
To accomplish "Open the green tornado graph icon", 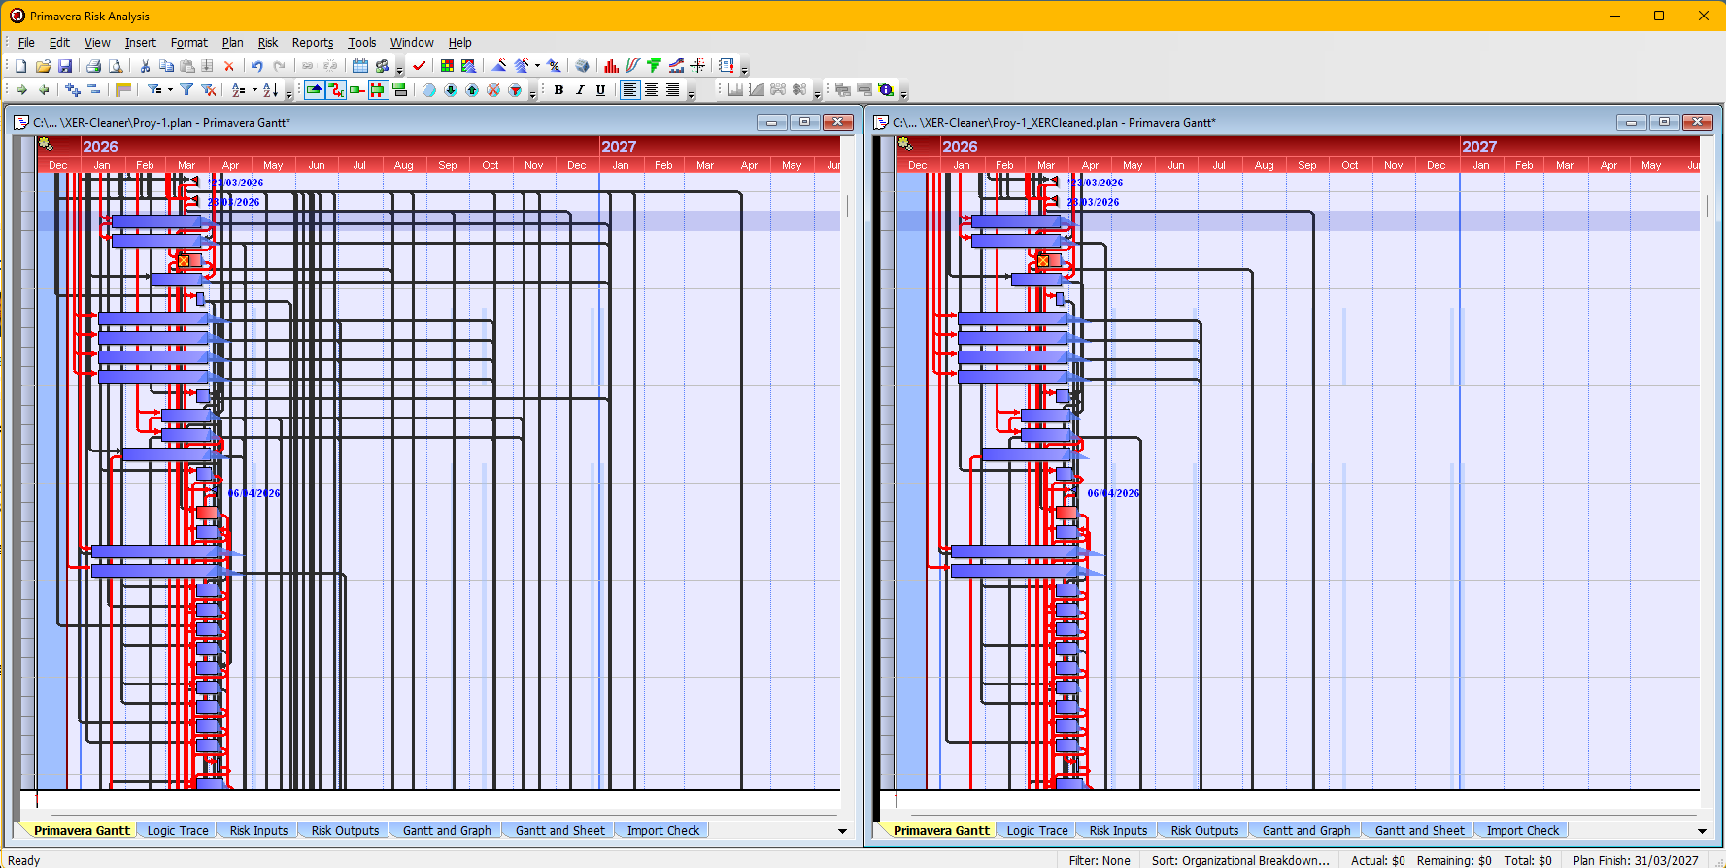I will point(655,66).
